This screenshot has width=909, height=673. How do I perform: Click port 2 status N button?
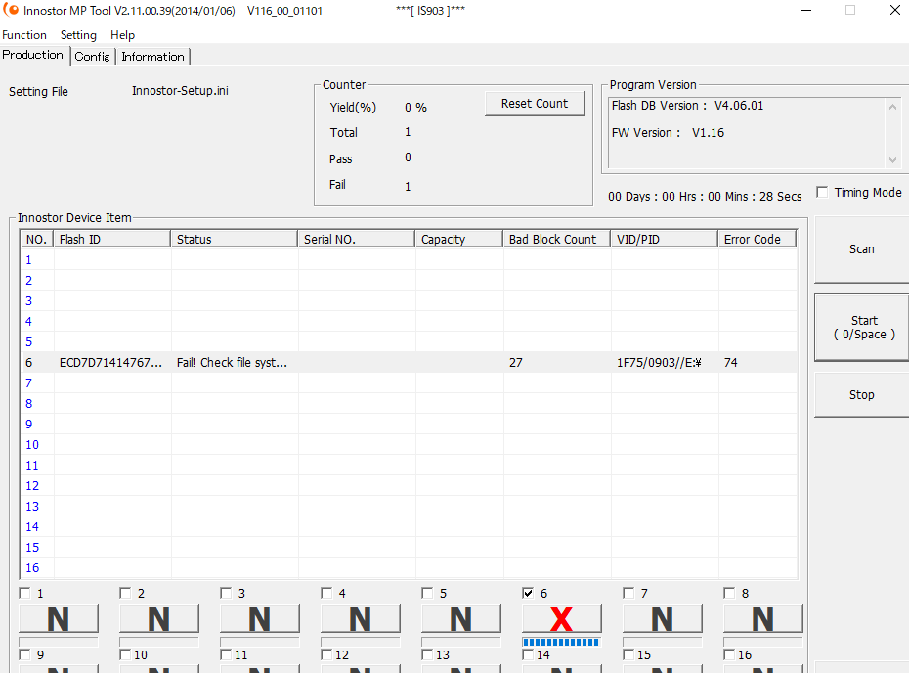tap(159, 618)
